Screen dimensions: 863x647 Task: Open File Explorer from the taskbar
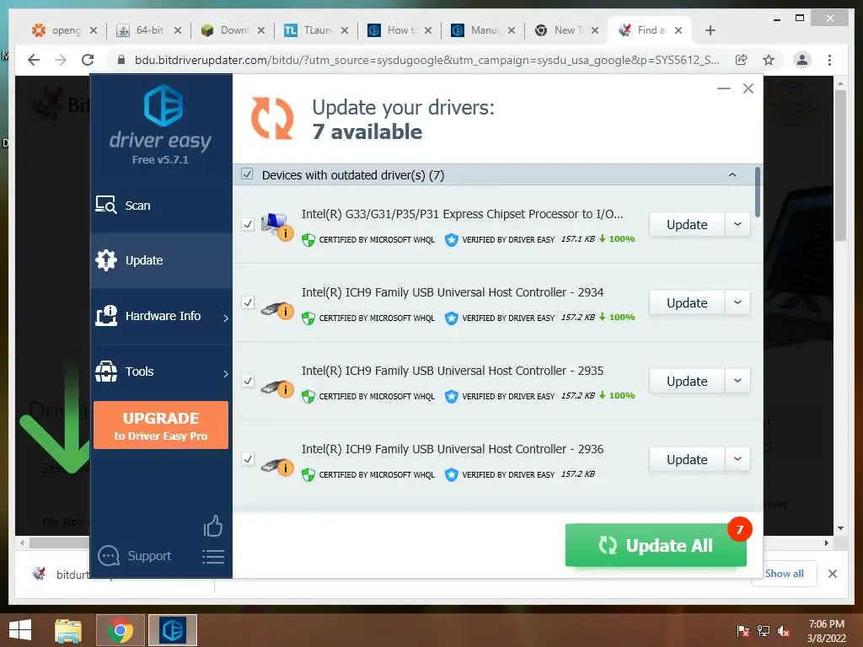[68, 630]
